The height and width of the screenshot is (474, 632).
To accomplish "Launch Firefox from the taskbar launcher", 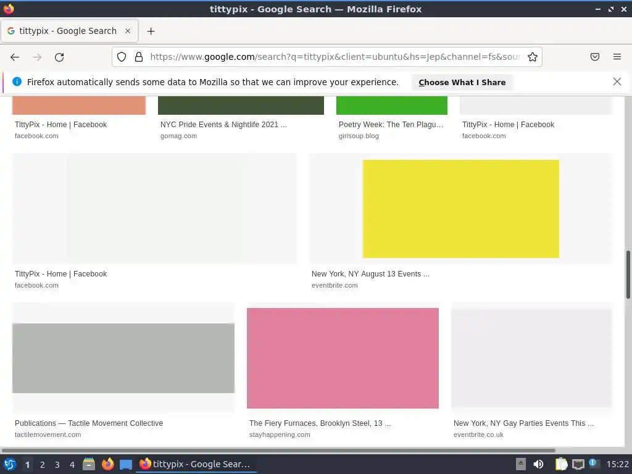I will [x=107, y=464].
